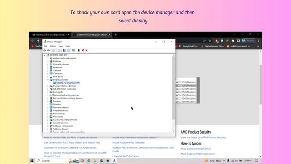Expand the Network adapters node
Screen dimensions: 291x164
click(48, 108)
